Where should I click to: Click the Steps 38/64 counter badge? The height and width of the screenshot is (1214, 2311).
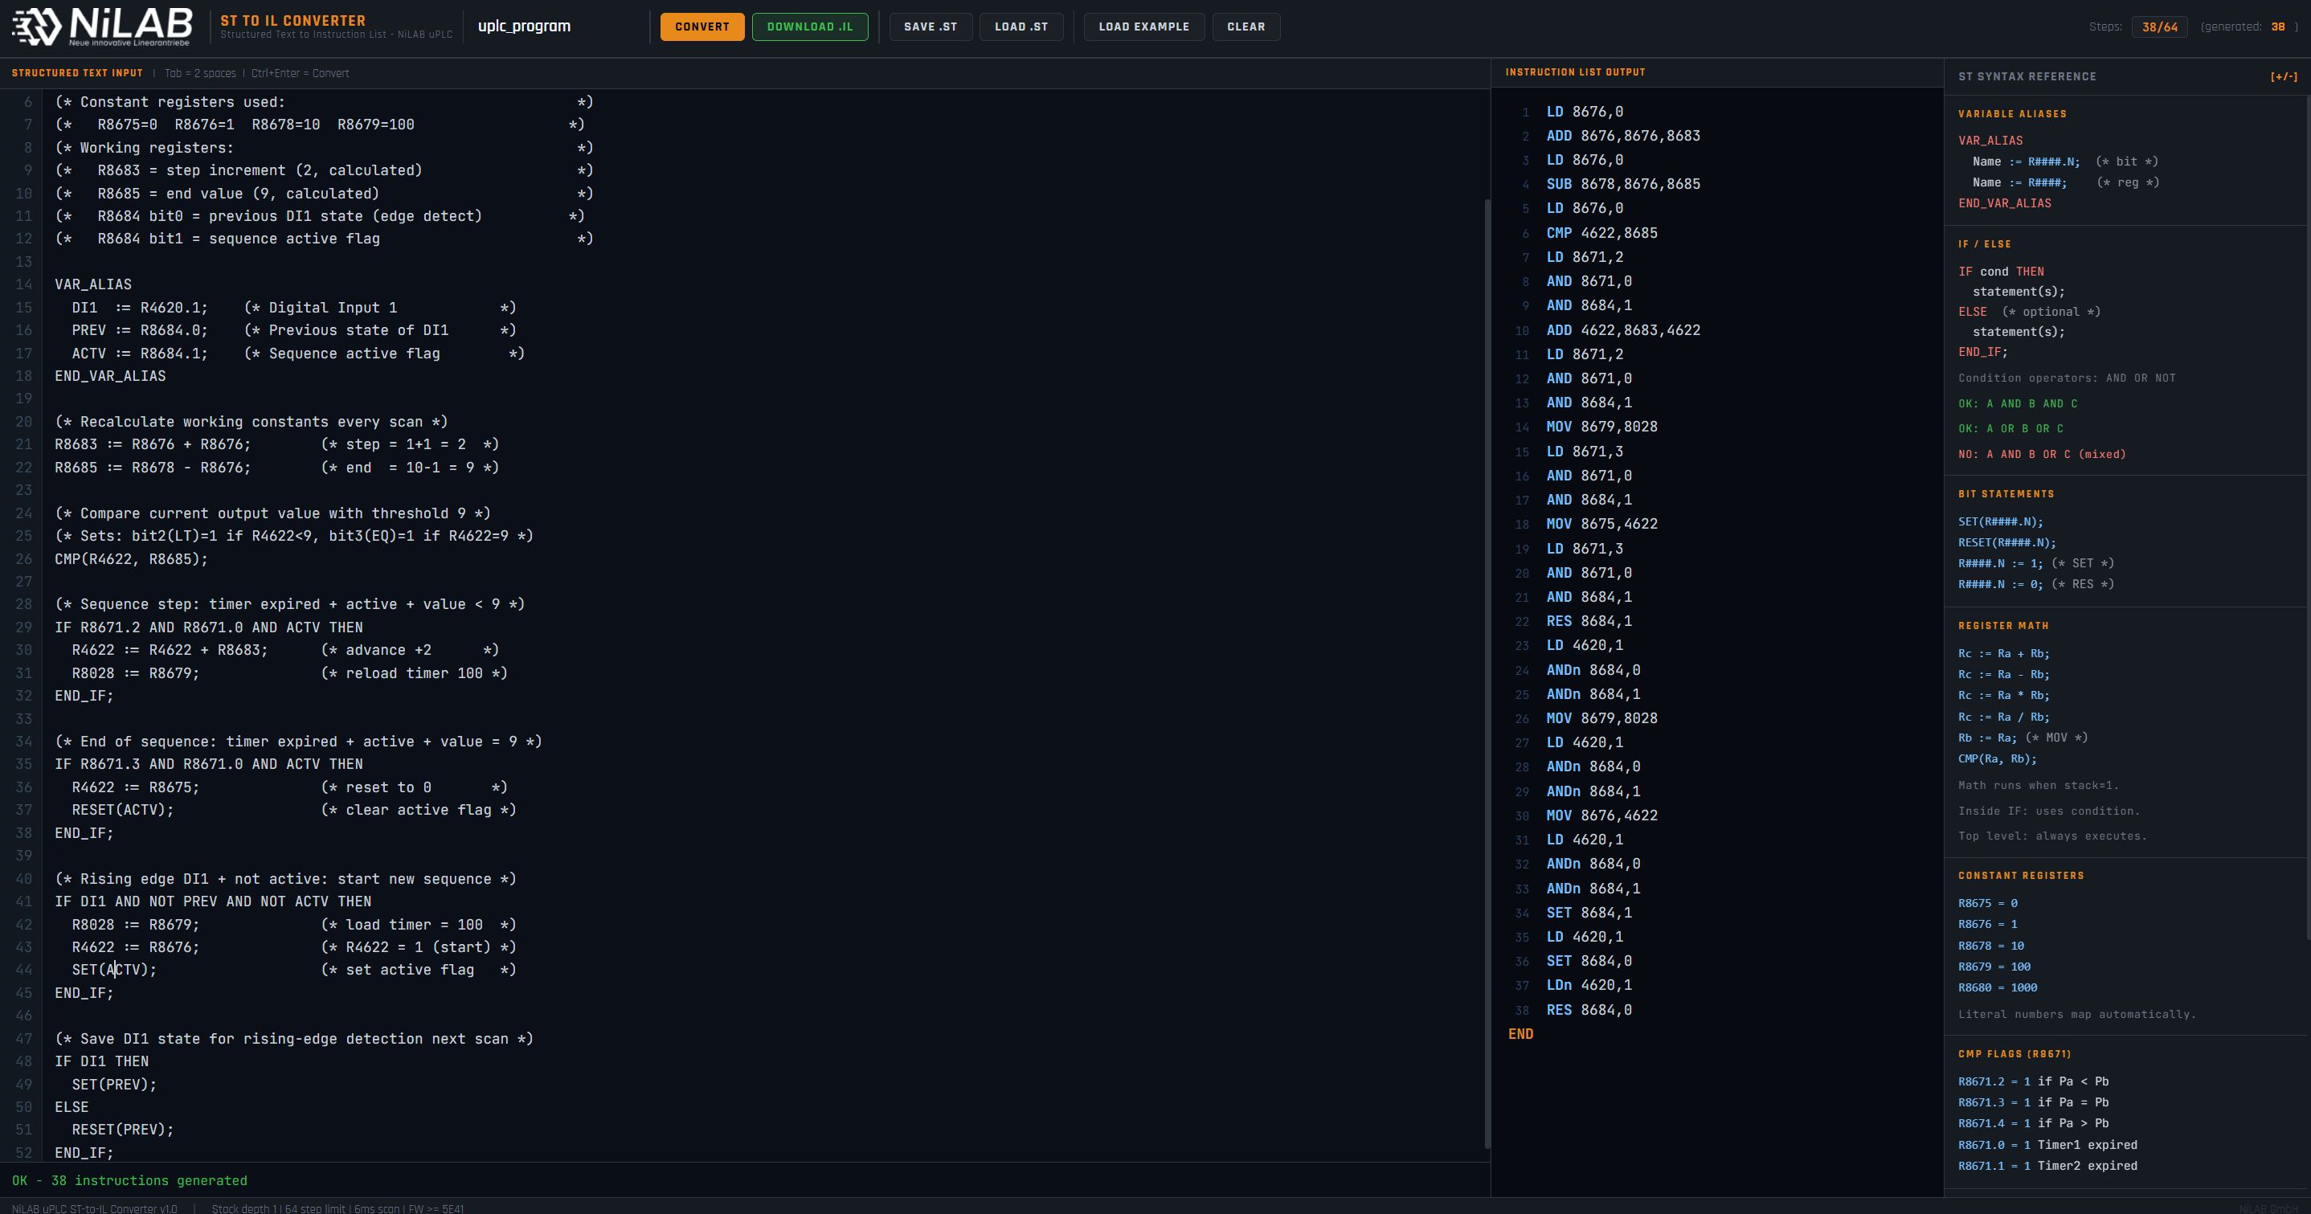click(x=2158, y=27)
